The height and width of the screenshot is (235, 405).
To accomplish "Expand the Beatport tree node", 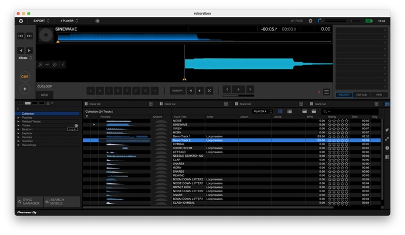I will click(x=18, y=129).
